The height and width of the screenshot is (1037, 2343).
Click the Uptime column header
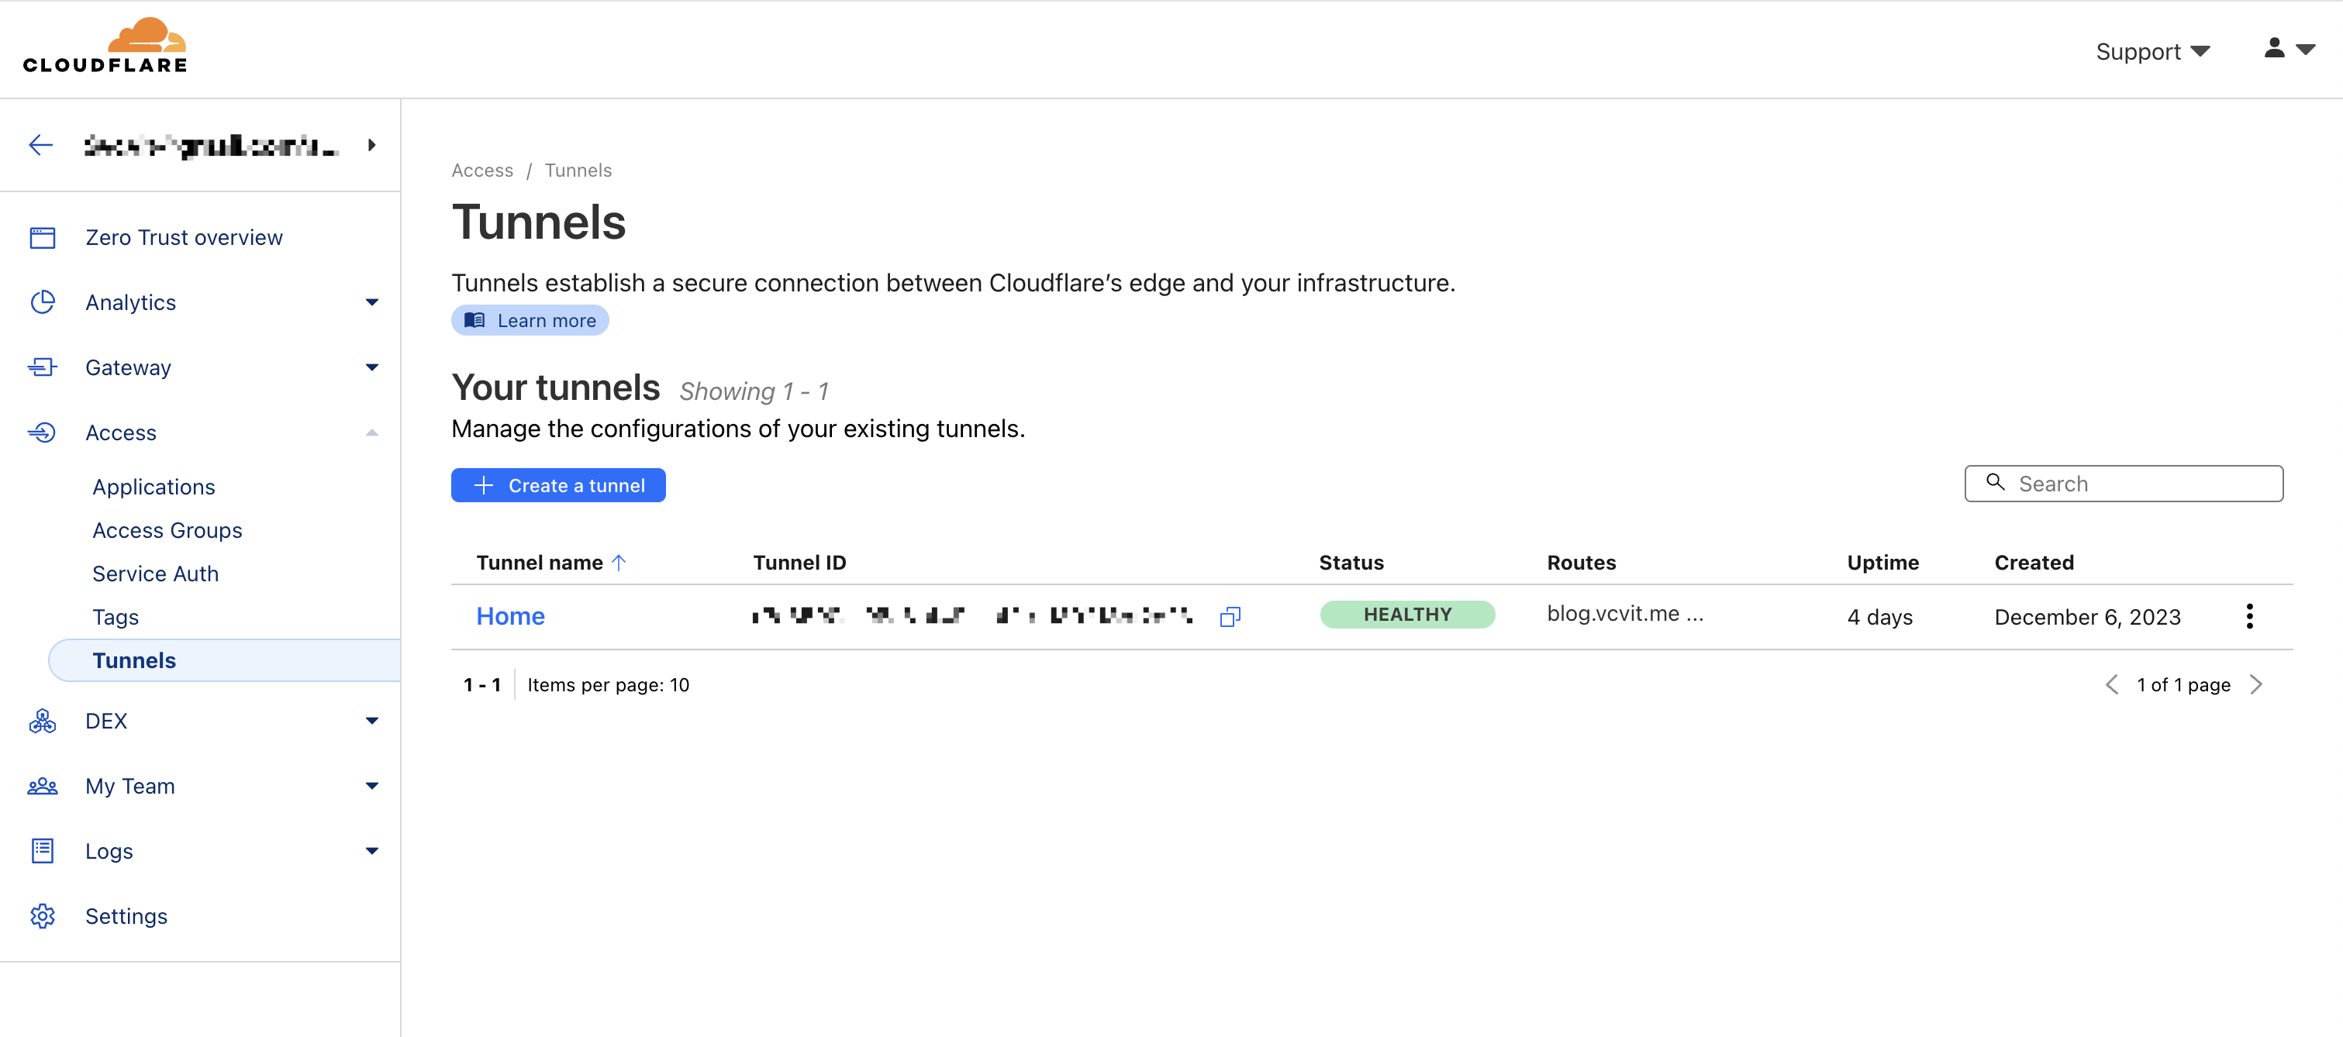1882,563
